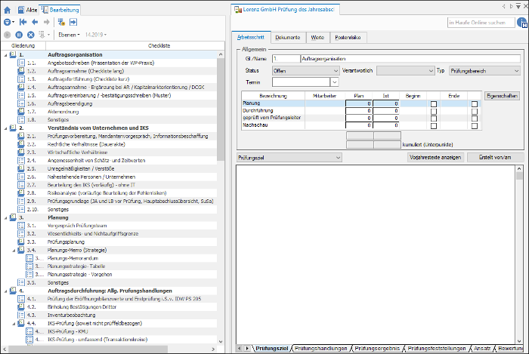529x354 pixels.
Task: Open the Status dropdown showing Offen
Action: (x=305, y=71)
